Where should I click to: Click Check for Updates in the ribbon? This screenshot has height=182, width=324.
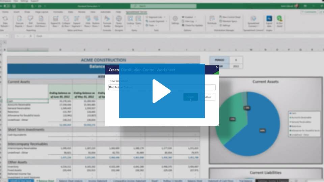(x=193, y=25)
